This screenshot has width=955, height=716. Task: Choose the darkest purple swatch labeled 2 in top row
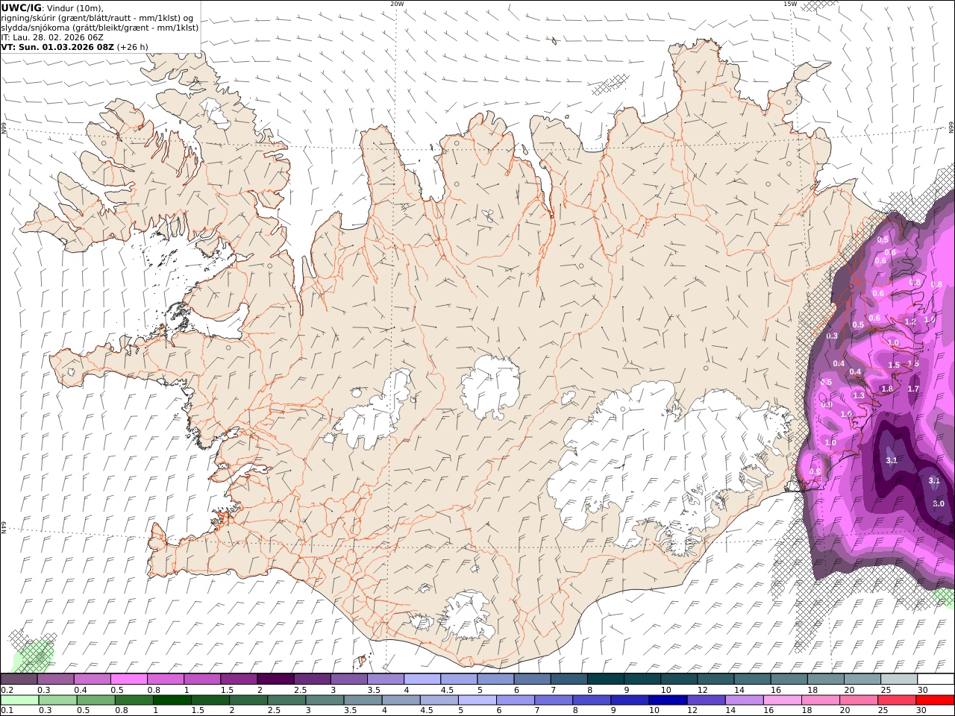point(276,679)
